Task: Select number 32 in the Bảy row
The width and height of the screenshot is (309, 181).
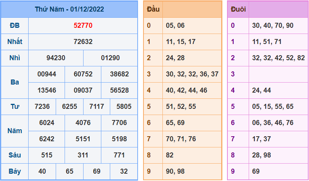Action: tap(124, 171)
